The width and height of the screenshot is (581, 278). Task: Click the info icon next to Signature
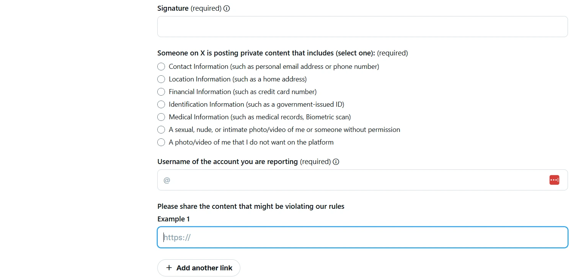[x=227, y=8]
